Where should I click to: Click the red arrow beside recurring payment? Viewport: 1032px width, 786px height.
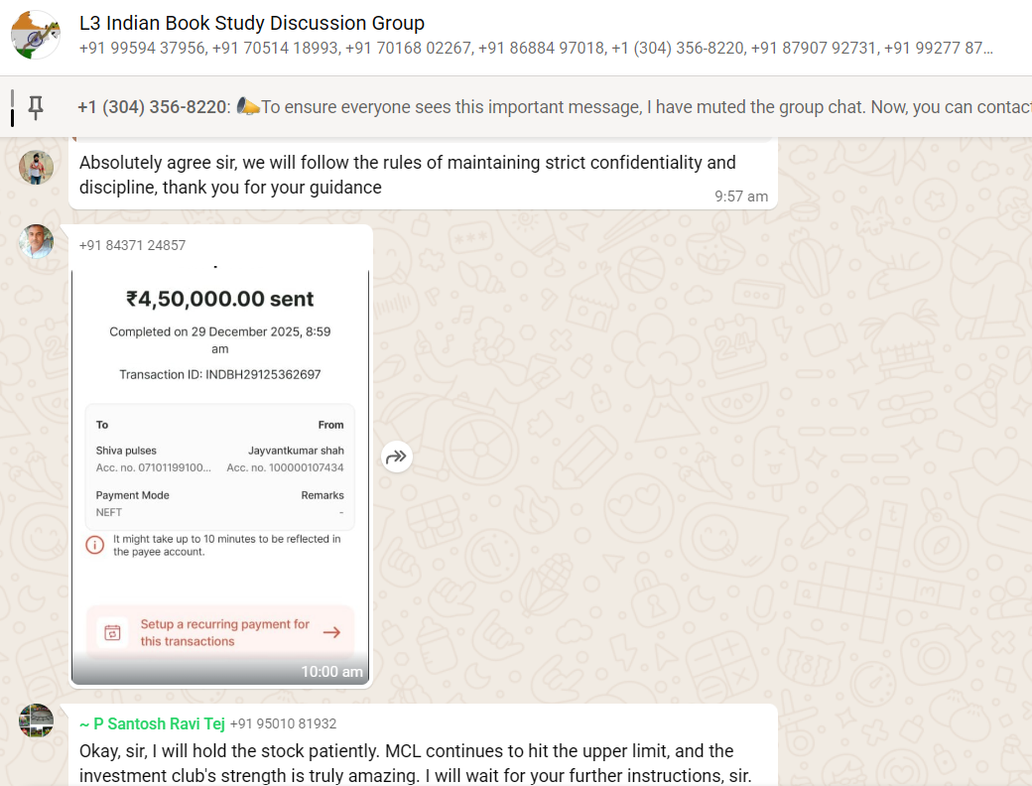(331, 632)
